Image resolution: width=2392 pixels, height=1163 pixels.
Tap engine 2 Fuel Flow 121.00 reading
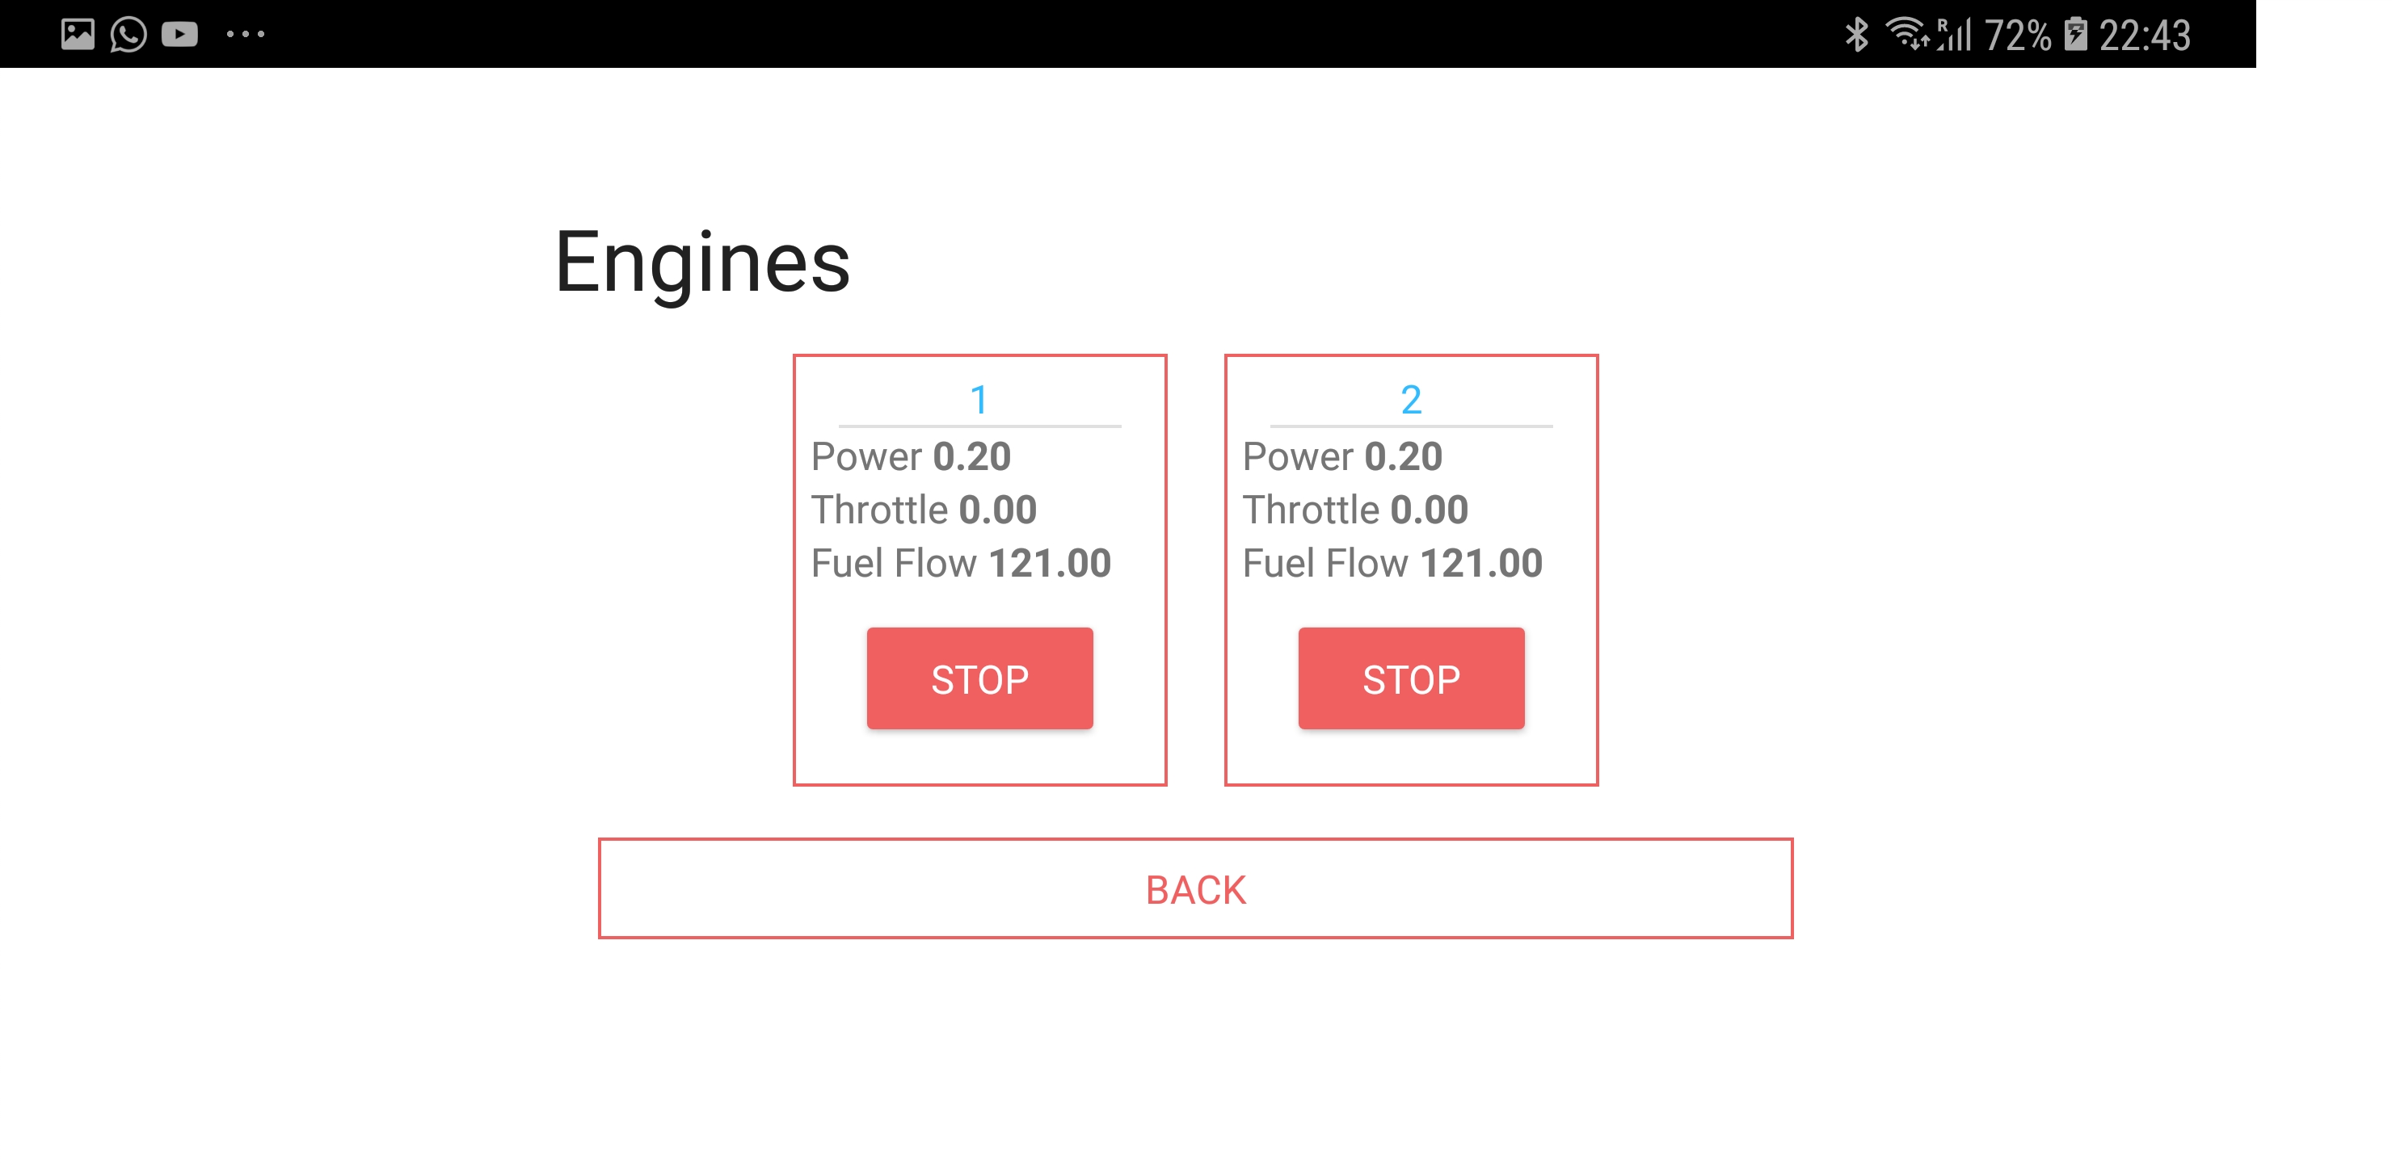[1393, 564]
